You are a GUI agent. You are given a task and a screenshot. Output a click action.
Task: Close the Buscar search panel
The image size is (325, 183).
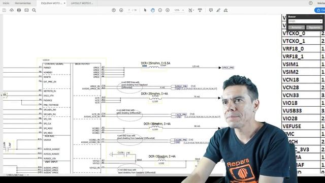321,16
